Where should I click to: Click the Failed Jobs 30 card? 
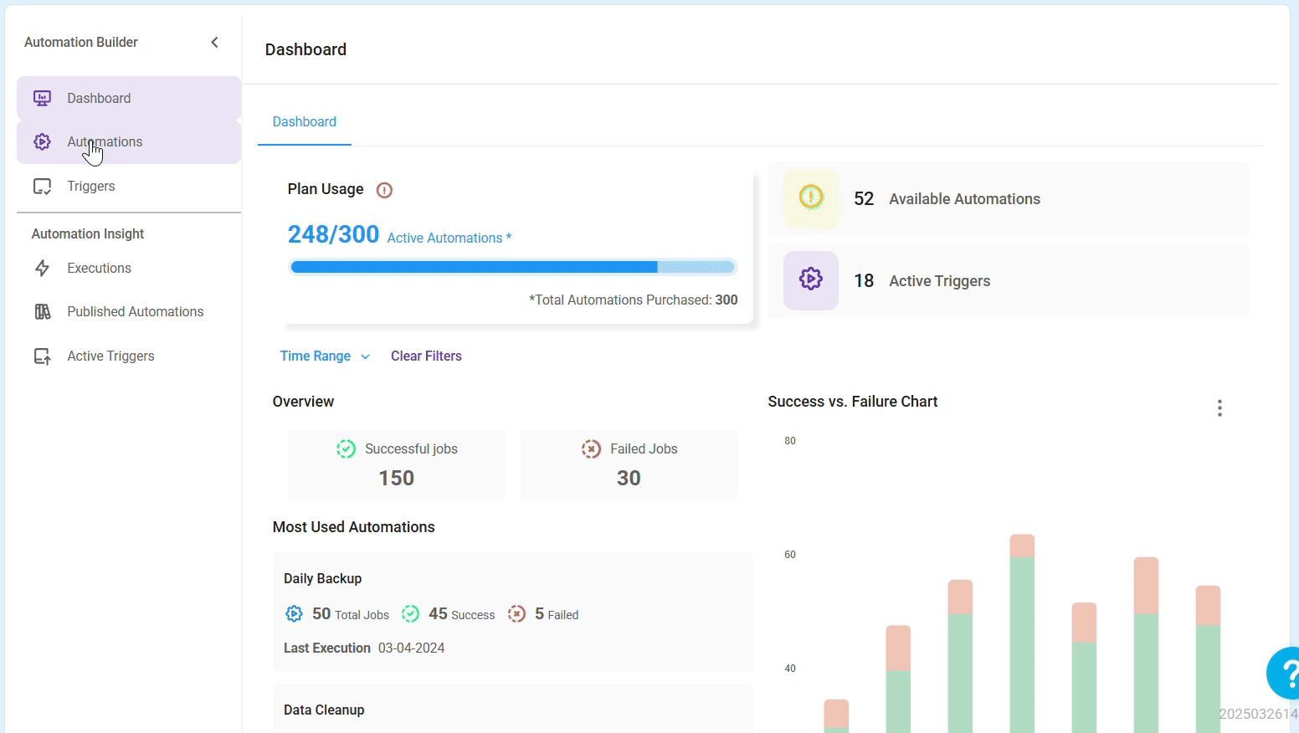[629, 464]
